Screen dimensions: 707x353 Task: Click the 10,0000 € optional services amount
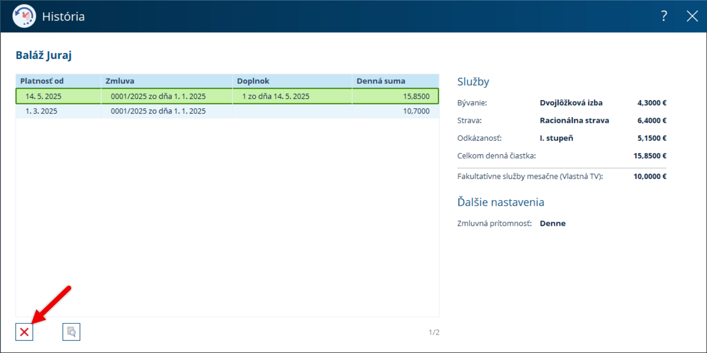coord(650,176)
